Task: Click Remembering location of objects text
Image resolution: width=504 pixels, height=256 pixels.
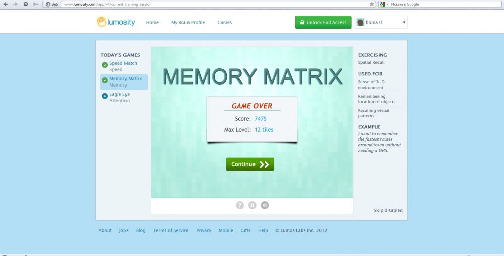Action: (376, 99)
